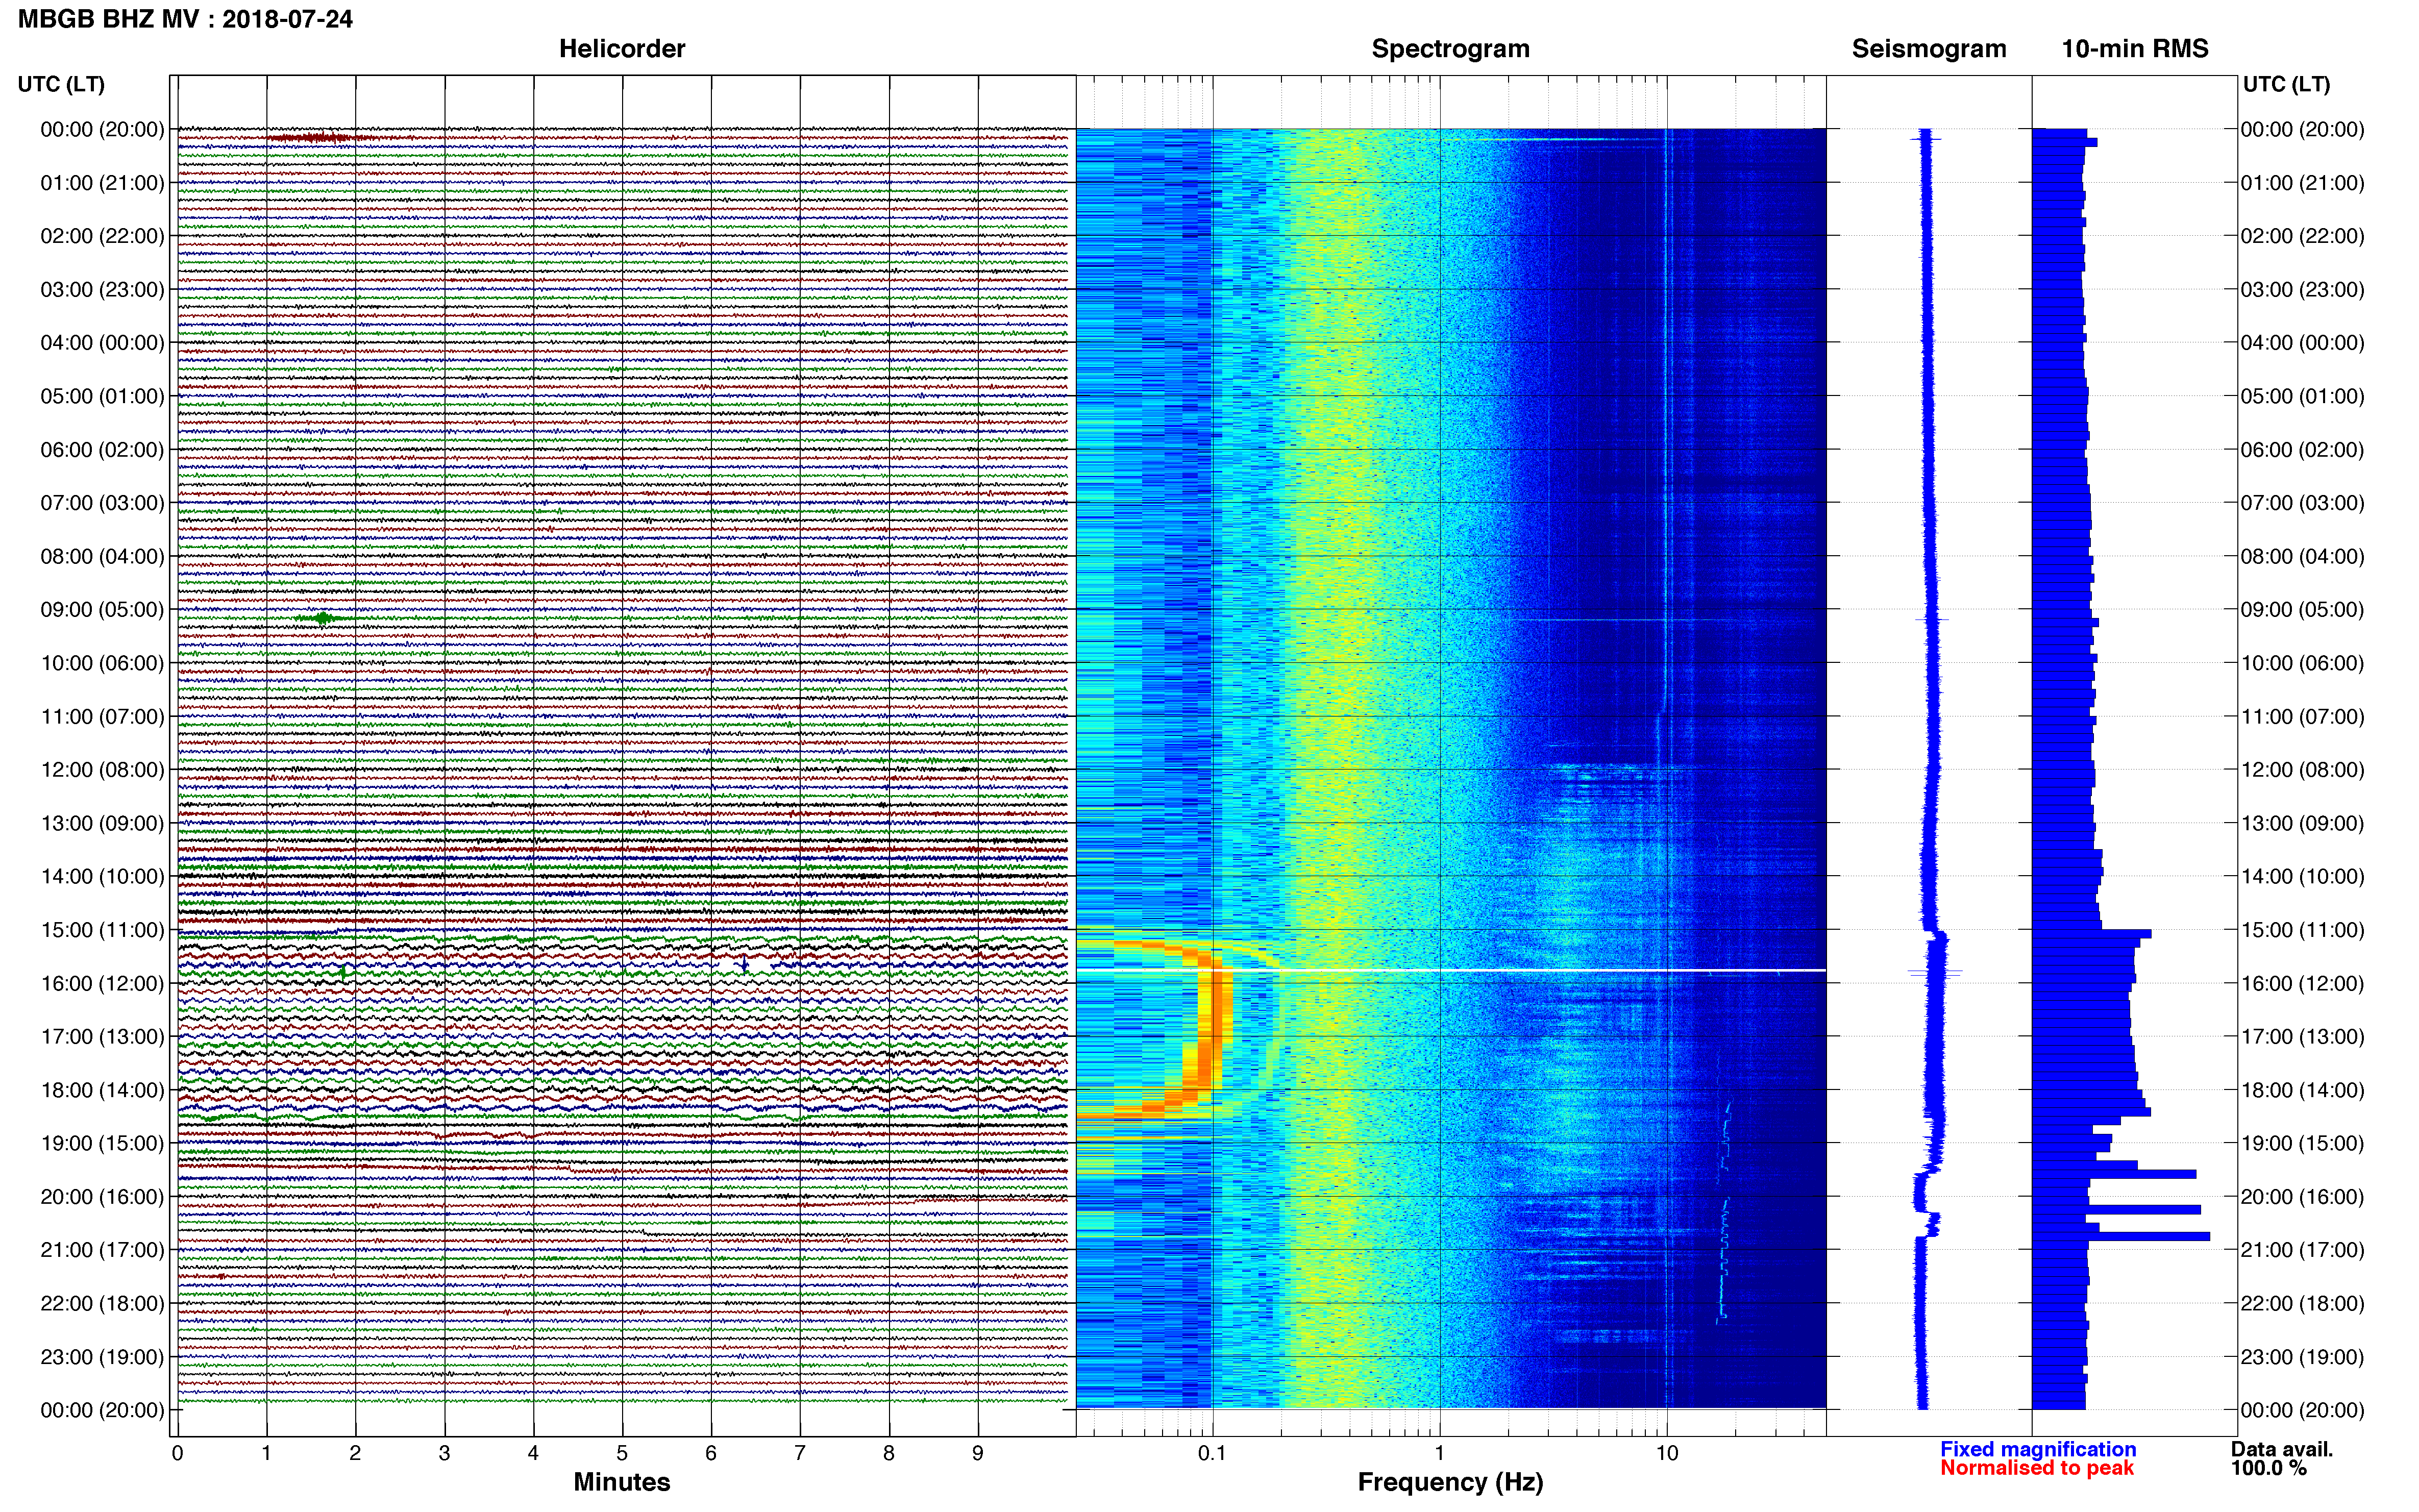Click the 'Fixed magnification' legend text

coord(2038,1450)
